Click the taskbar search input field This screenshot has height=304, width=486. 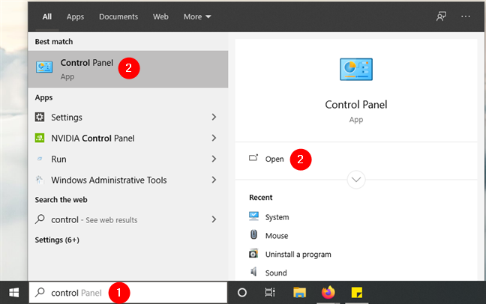[128, 293]
